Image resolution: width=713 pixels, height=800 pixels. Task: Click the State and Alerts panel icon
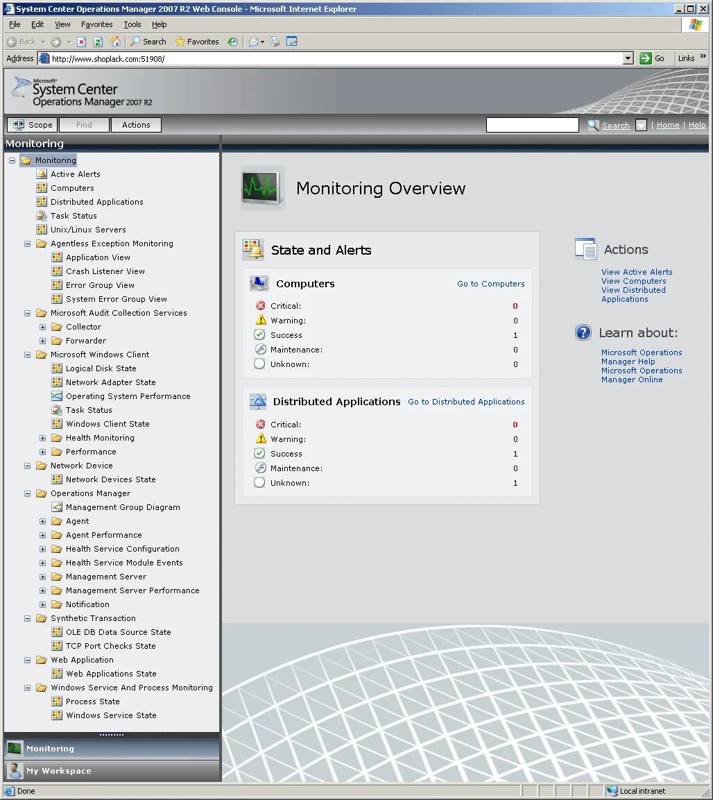tap(253, 250)
